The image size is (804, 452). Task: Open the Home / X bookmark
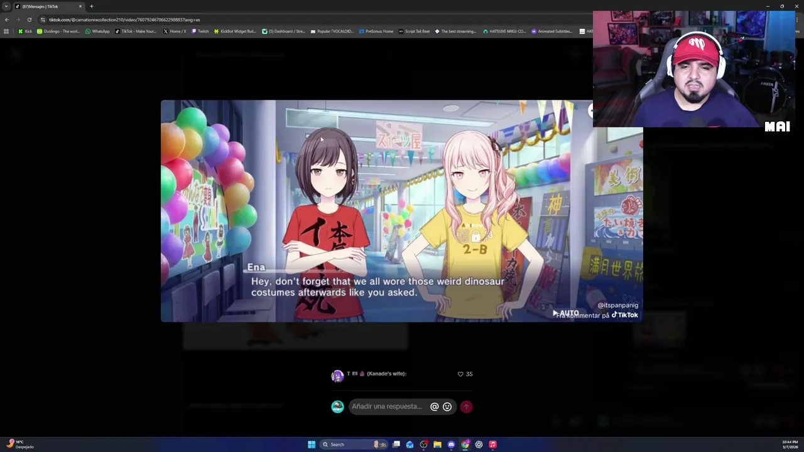175,31
